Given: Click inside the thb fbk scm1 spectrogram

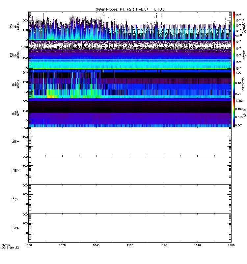Looking at the screenshot, I should (130, 113).
